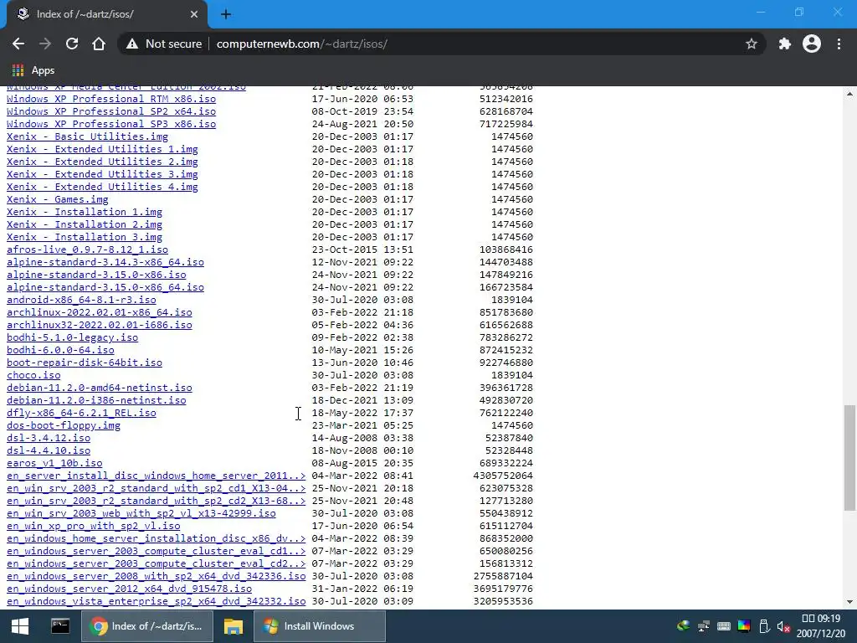Click the first system tray icon
The width and height of the screenshot is (857, 643).
pos(683,626)
